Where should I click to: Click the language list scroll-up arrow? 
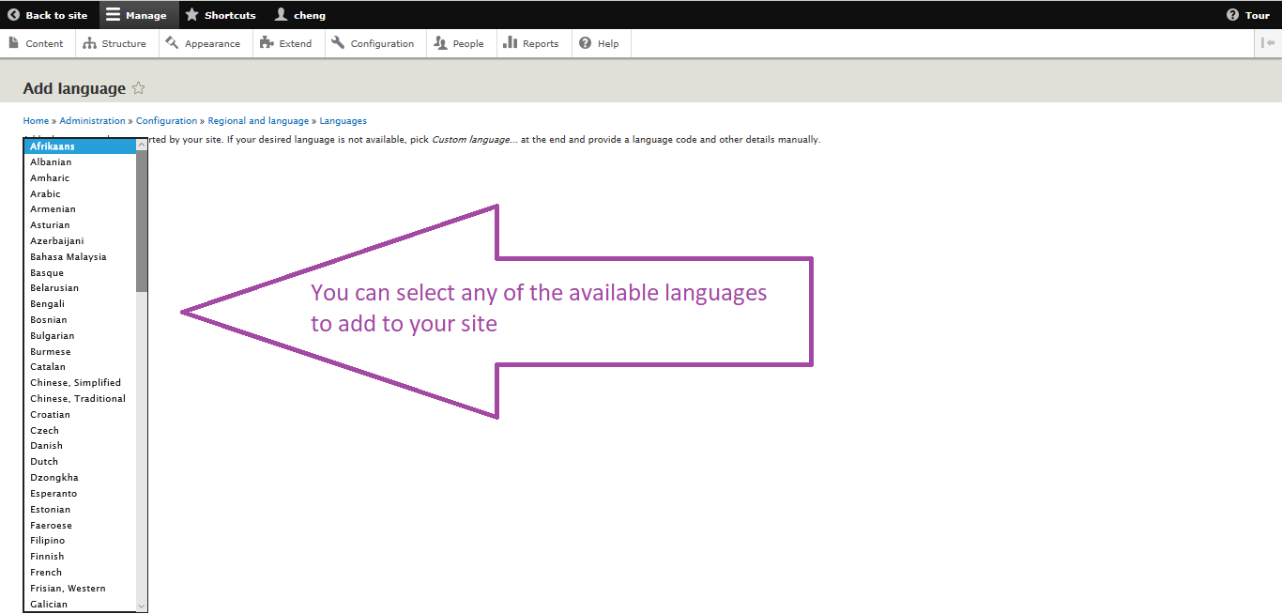tap(142, 145)
